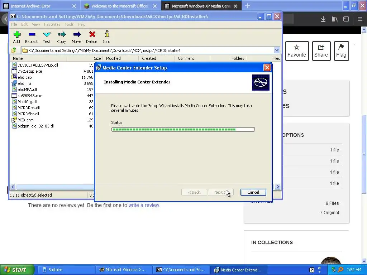367x275 pixels.
Task: Open the Favorites menu in 7-Zip
Action: [x=52, y=24]
